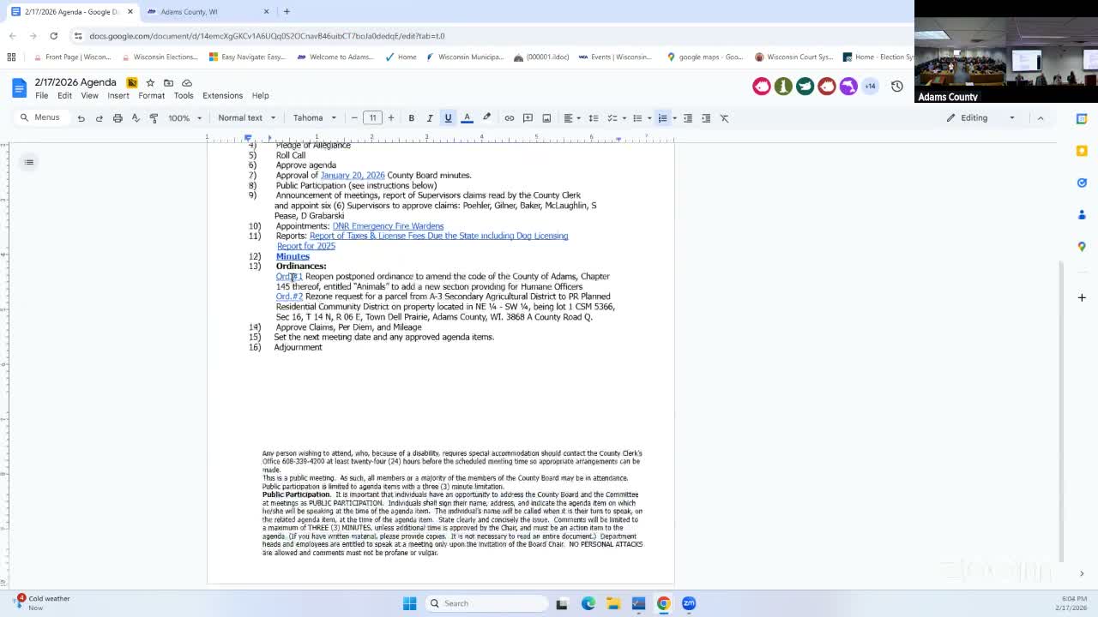
Task: Open the Editing mode dropdown
Action: [x=981, y=118]
